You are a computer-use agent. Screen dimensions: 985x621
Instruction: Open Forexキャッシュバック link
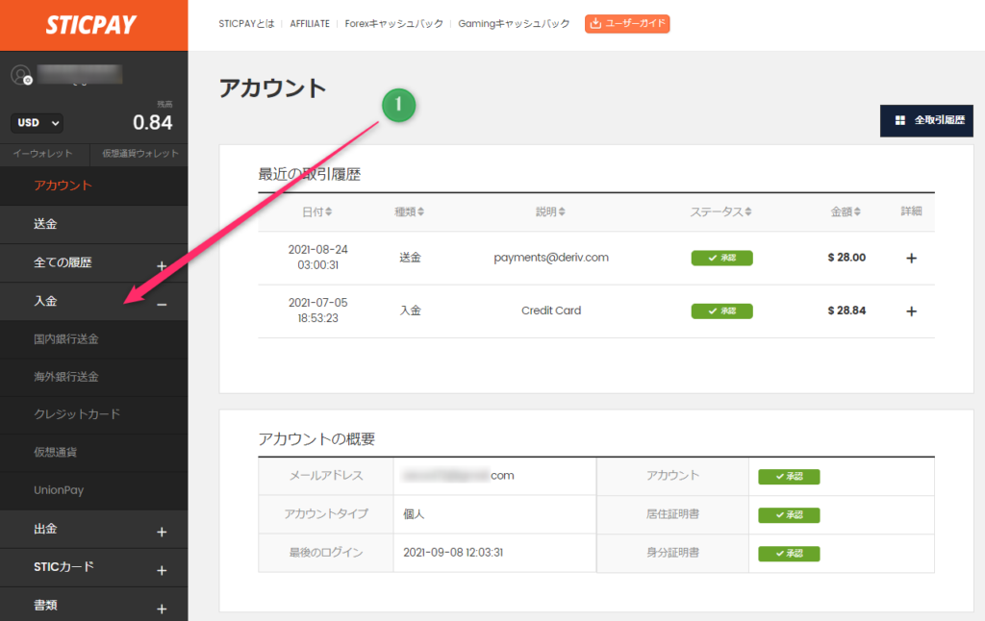tap(393, 23)
